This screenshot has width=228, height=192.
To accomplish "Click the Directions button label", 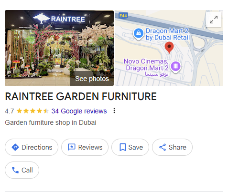I will coord(37,147).
